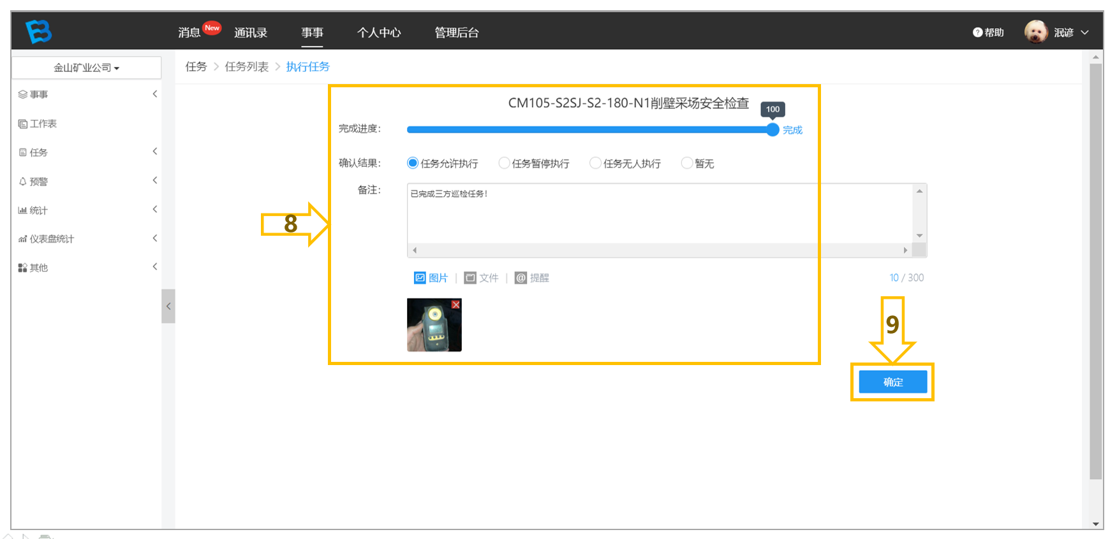Select the 暂无 radio option

tap(687, 163)
